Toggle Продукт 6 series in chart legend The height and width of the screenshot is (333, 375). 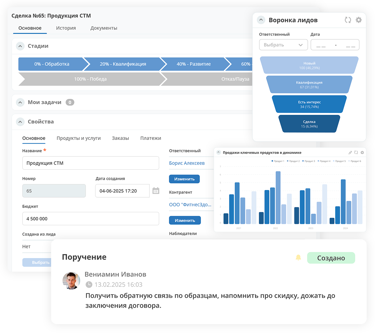355,161
